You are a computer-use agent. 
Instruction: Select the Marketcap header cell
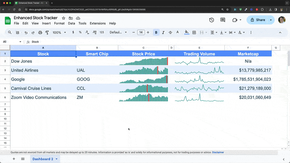point(248,54)
